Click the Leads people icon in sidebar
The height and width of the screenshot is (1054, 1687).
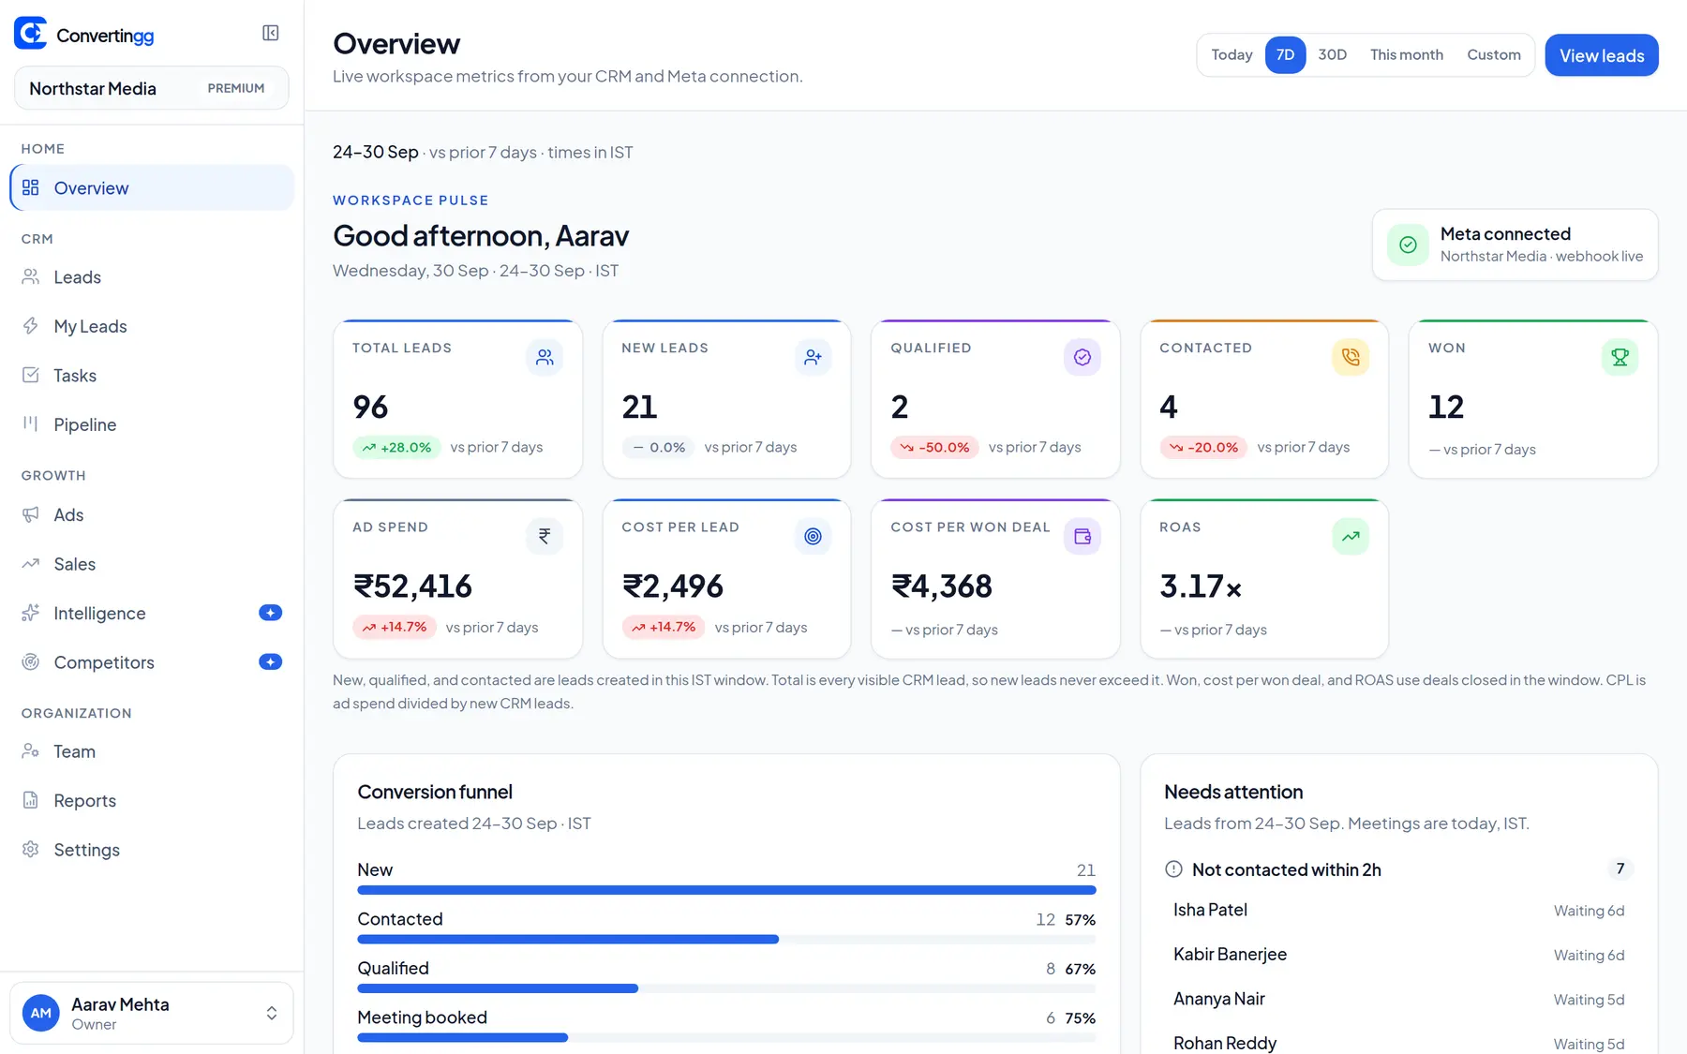click(31, 276)
